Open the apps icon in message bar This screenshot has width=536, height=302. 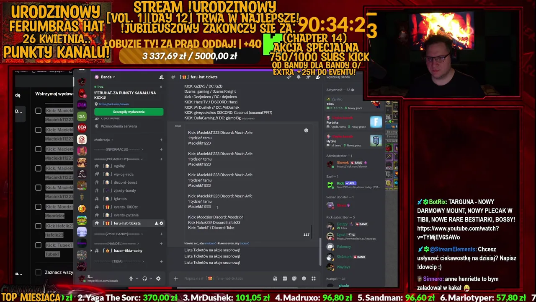click(314, 279)
